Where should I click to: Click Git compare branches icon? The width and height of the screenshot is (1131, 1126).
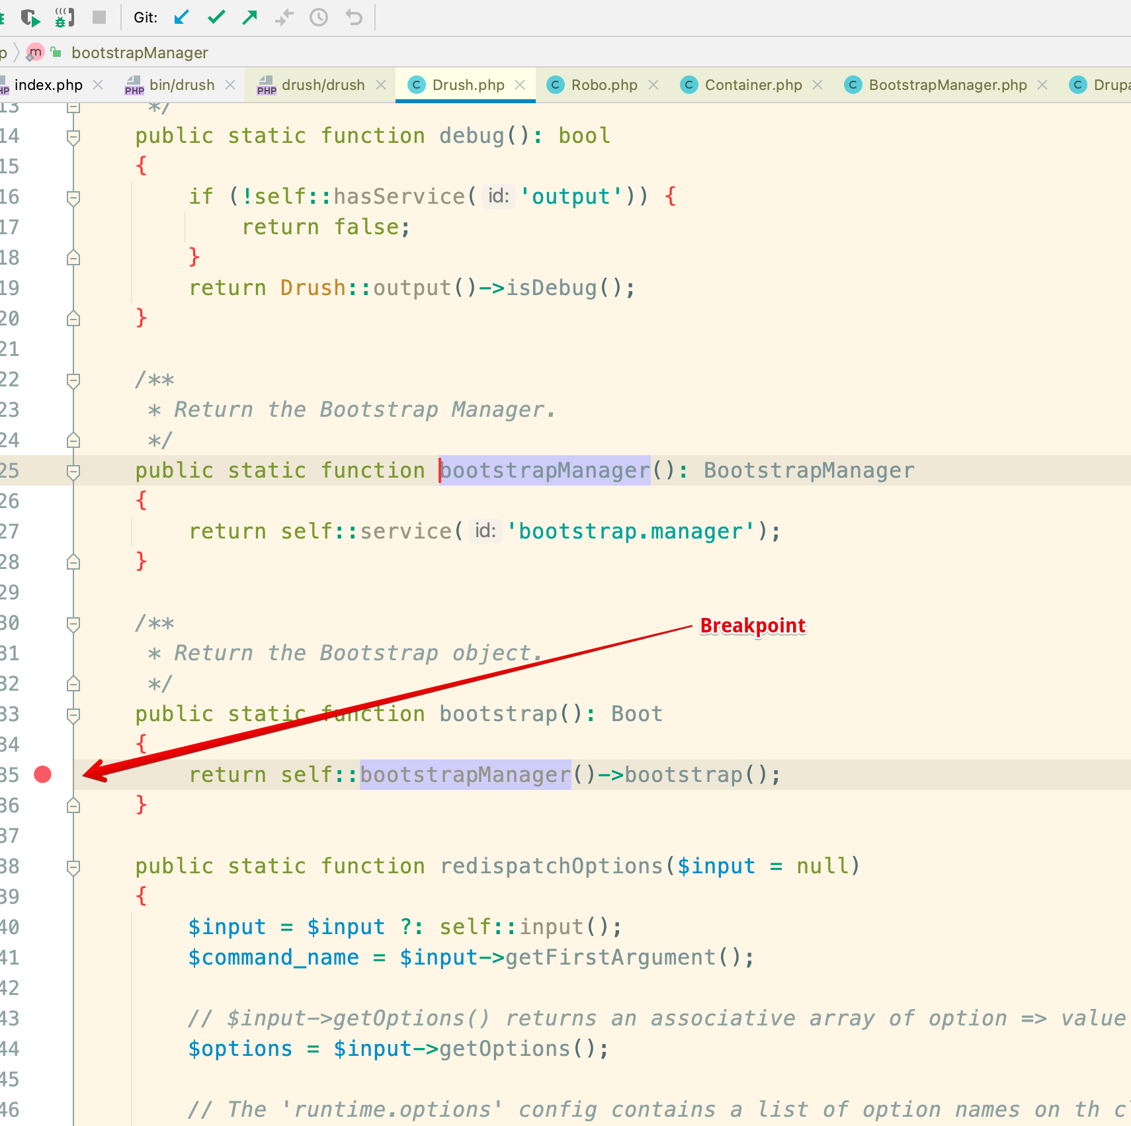(x=284, y=17)
